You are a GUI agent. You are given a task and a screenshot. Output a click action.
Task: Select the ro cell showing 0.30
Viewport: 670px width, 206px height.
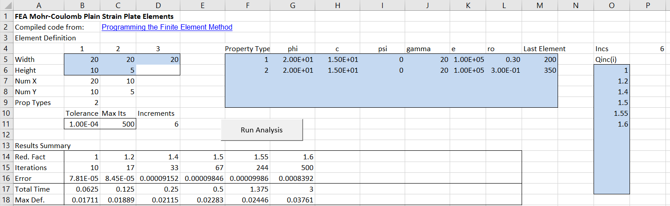(x=504, y=59)
